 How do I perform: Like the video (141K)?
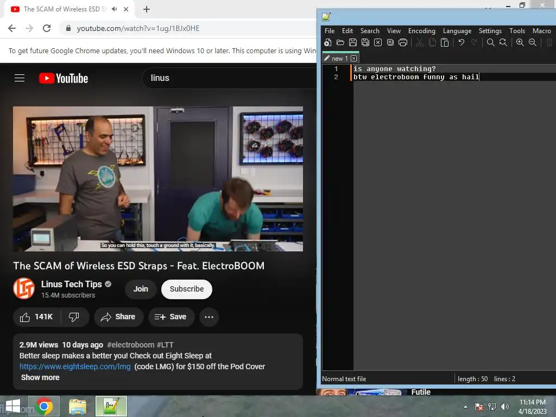(37, 317)
